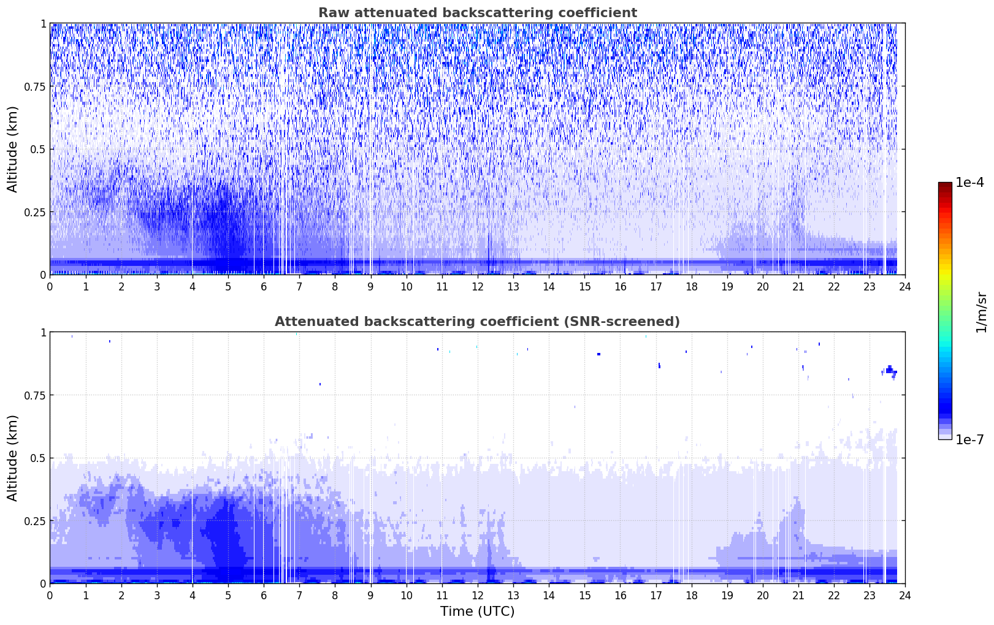Click the '0.5' altitude tick in SNR-screened plot

[39, 458]
